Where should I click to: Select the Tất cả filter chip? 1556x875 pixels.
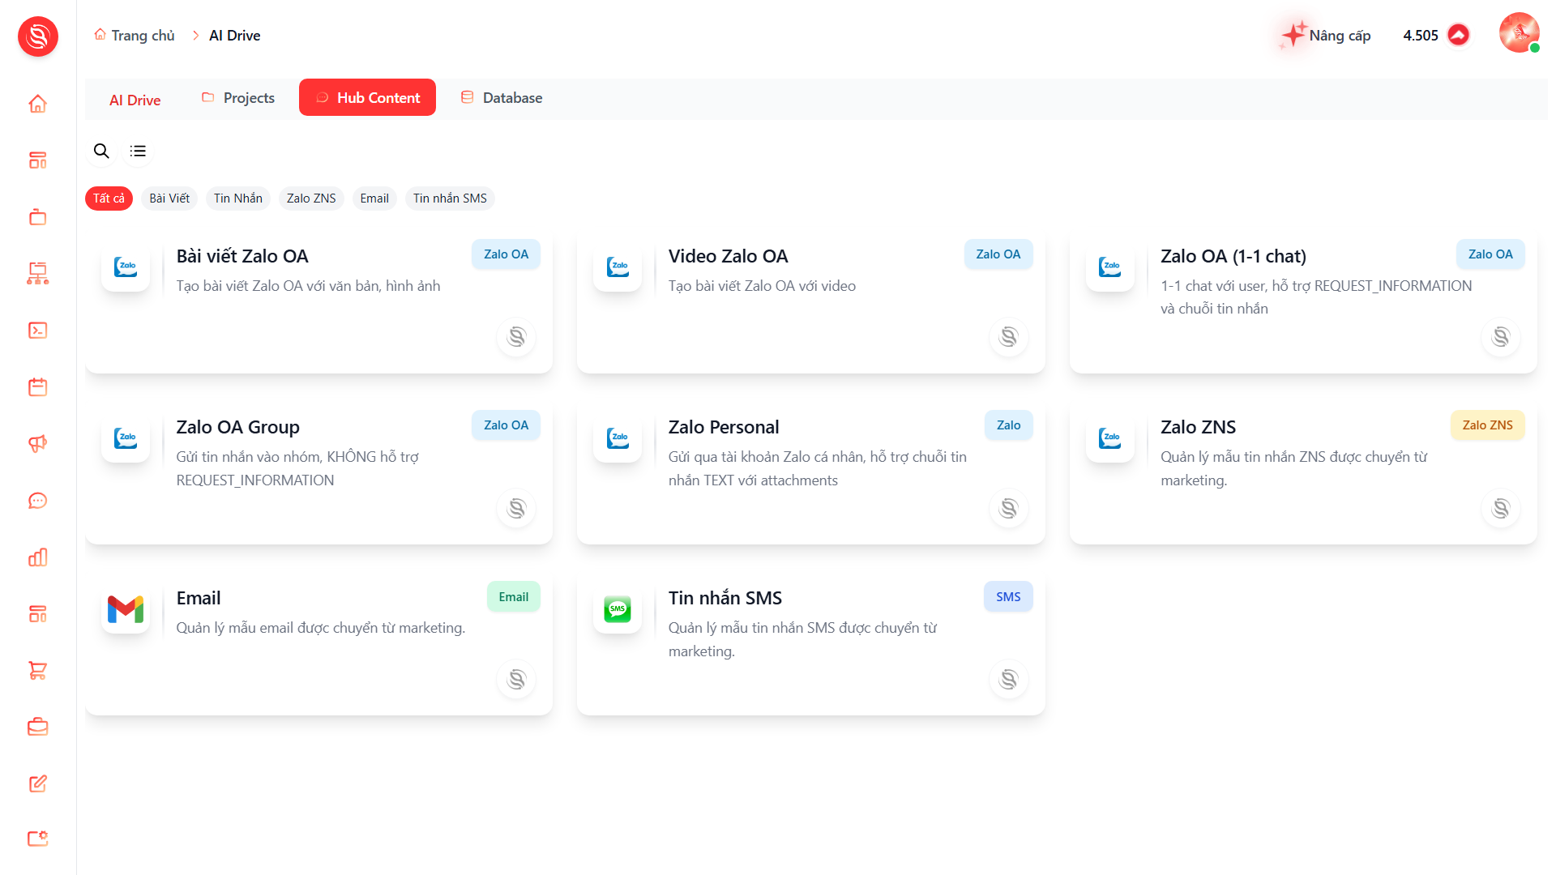tap(109, 198)
